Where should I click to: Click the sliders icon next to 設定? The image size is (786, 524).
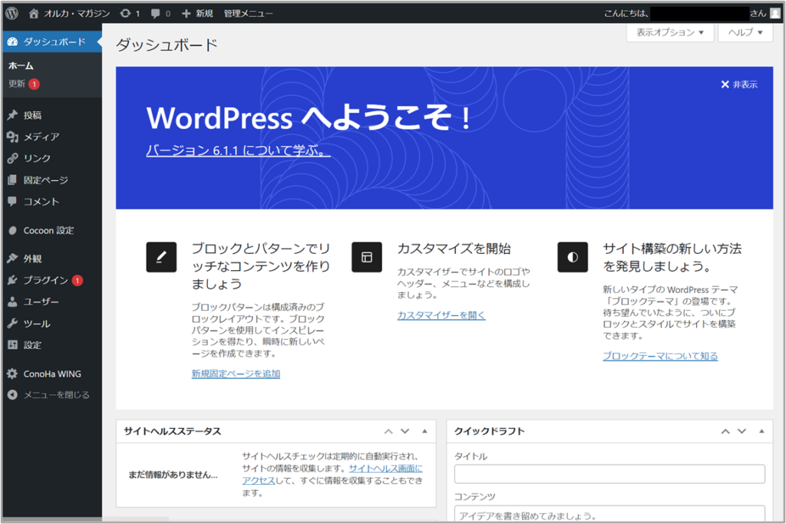pos(12,344)
